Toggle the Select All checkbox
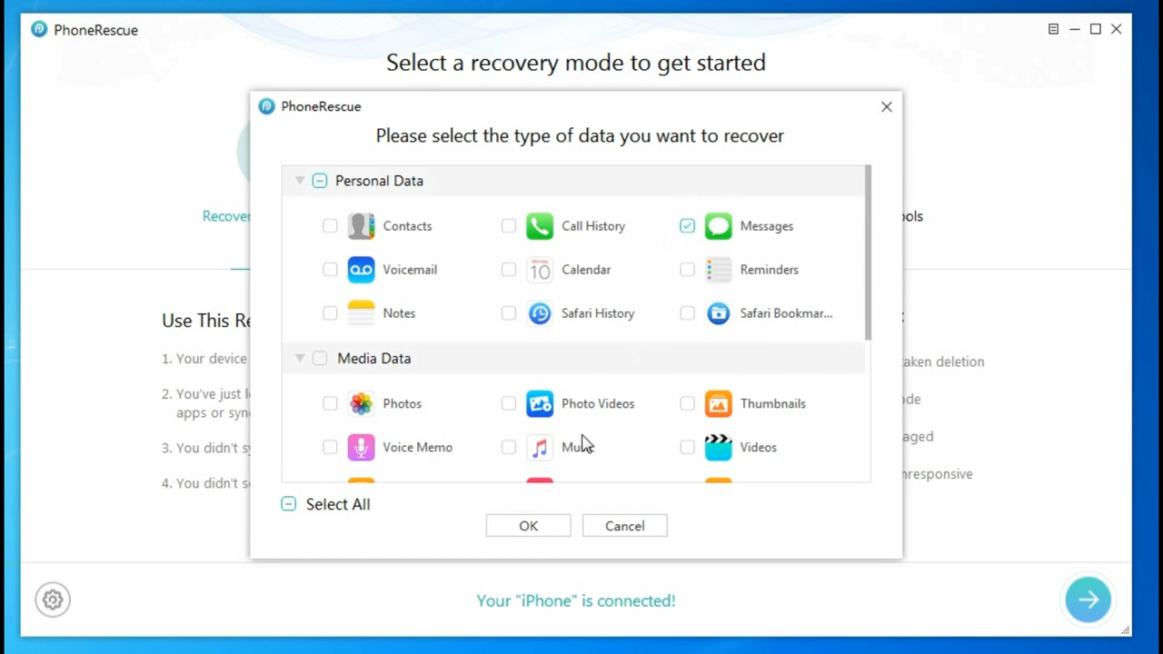Viewport: 1163px width, 654px height. [x=289, y=504]
